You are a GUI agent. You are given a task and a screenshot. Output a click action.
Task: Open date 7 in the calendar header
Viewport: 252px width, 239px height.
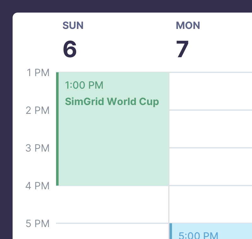pyautogui.click(x=182, y=50)
